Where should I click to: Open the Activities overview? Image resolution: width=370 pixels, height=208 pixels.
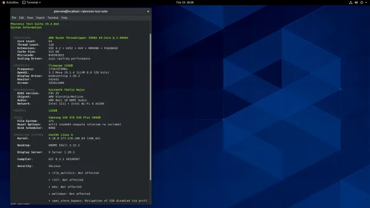click(x=10, y=2)
